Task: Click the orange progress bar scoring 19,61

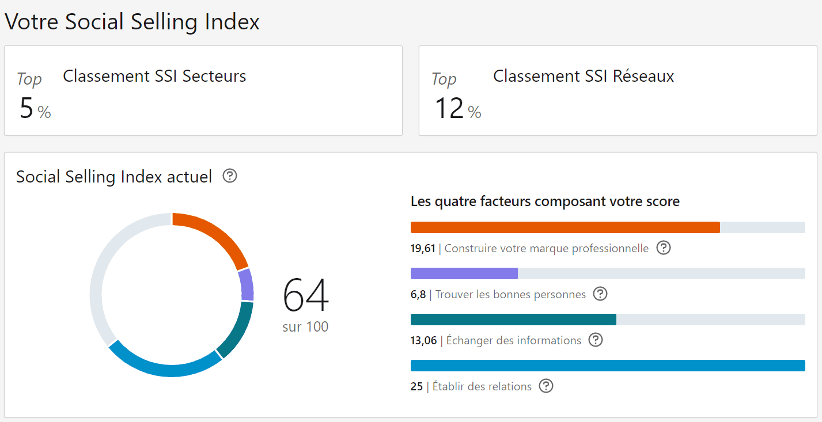Action: [565, 227]
